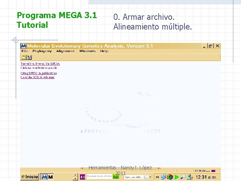Open the Tutorial on How to Use MEGA link

tap(40, 64)
